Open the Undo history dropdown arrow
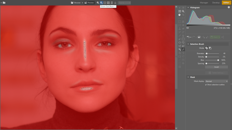The image size is (232, 130). click(191, 37)
